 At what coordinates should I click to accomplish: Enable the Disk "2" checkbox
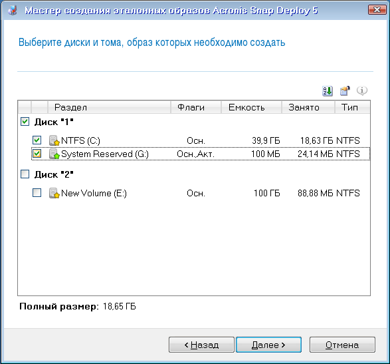point(25,174)
